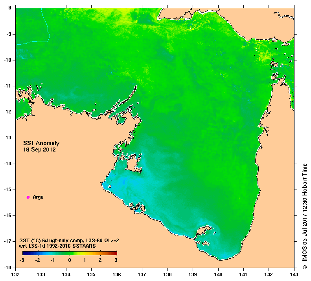Click colorbar label '-3'
Screen dimensions: 311x281
point(22,260)
